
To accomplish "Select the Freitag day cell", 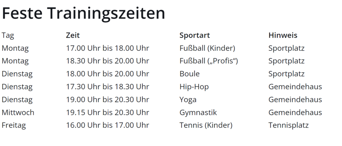I will pyautogui.click(x=14, y=125).
